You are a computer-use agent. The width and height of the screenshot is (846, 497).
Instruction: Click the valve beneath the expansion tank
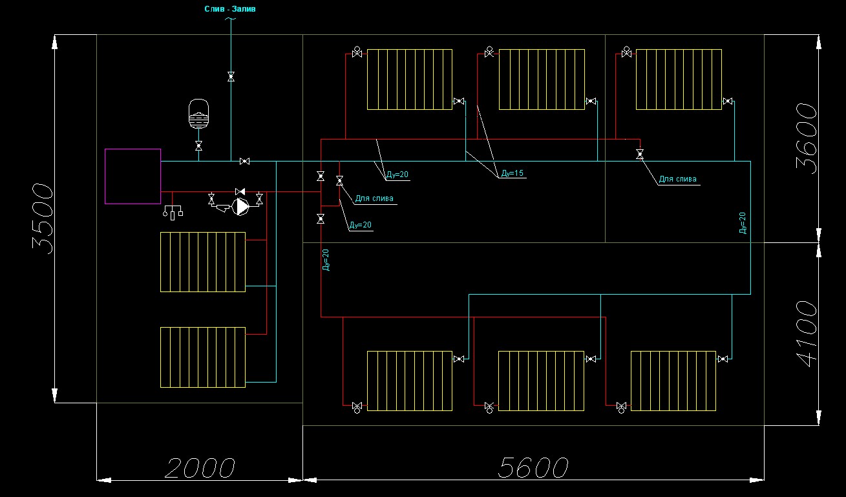[198, 147]
